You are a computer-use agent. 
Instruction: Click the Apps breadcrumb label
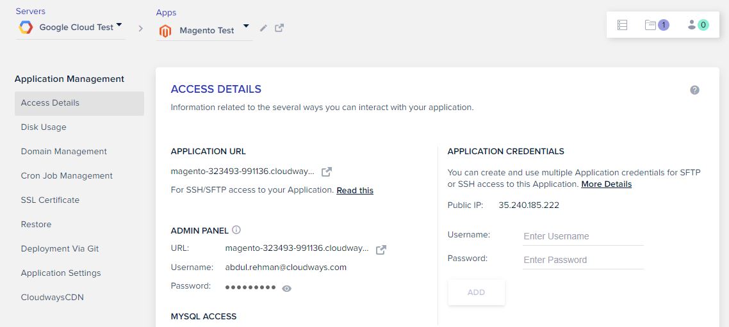tap(167, 13)
